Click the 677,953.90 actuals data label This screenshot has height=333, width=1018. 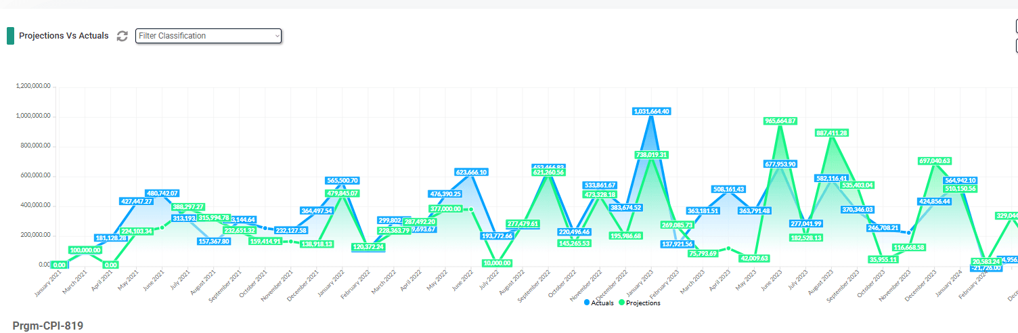click(780, 164)
